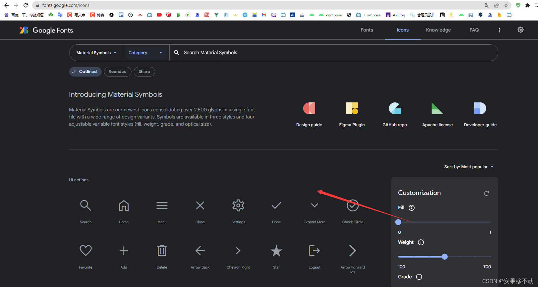Open the FAQ tab
The height and width of the screenshot is (287, 538).
coord(474,30)
